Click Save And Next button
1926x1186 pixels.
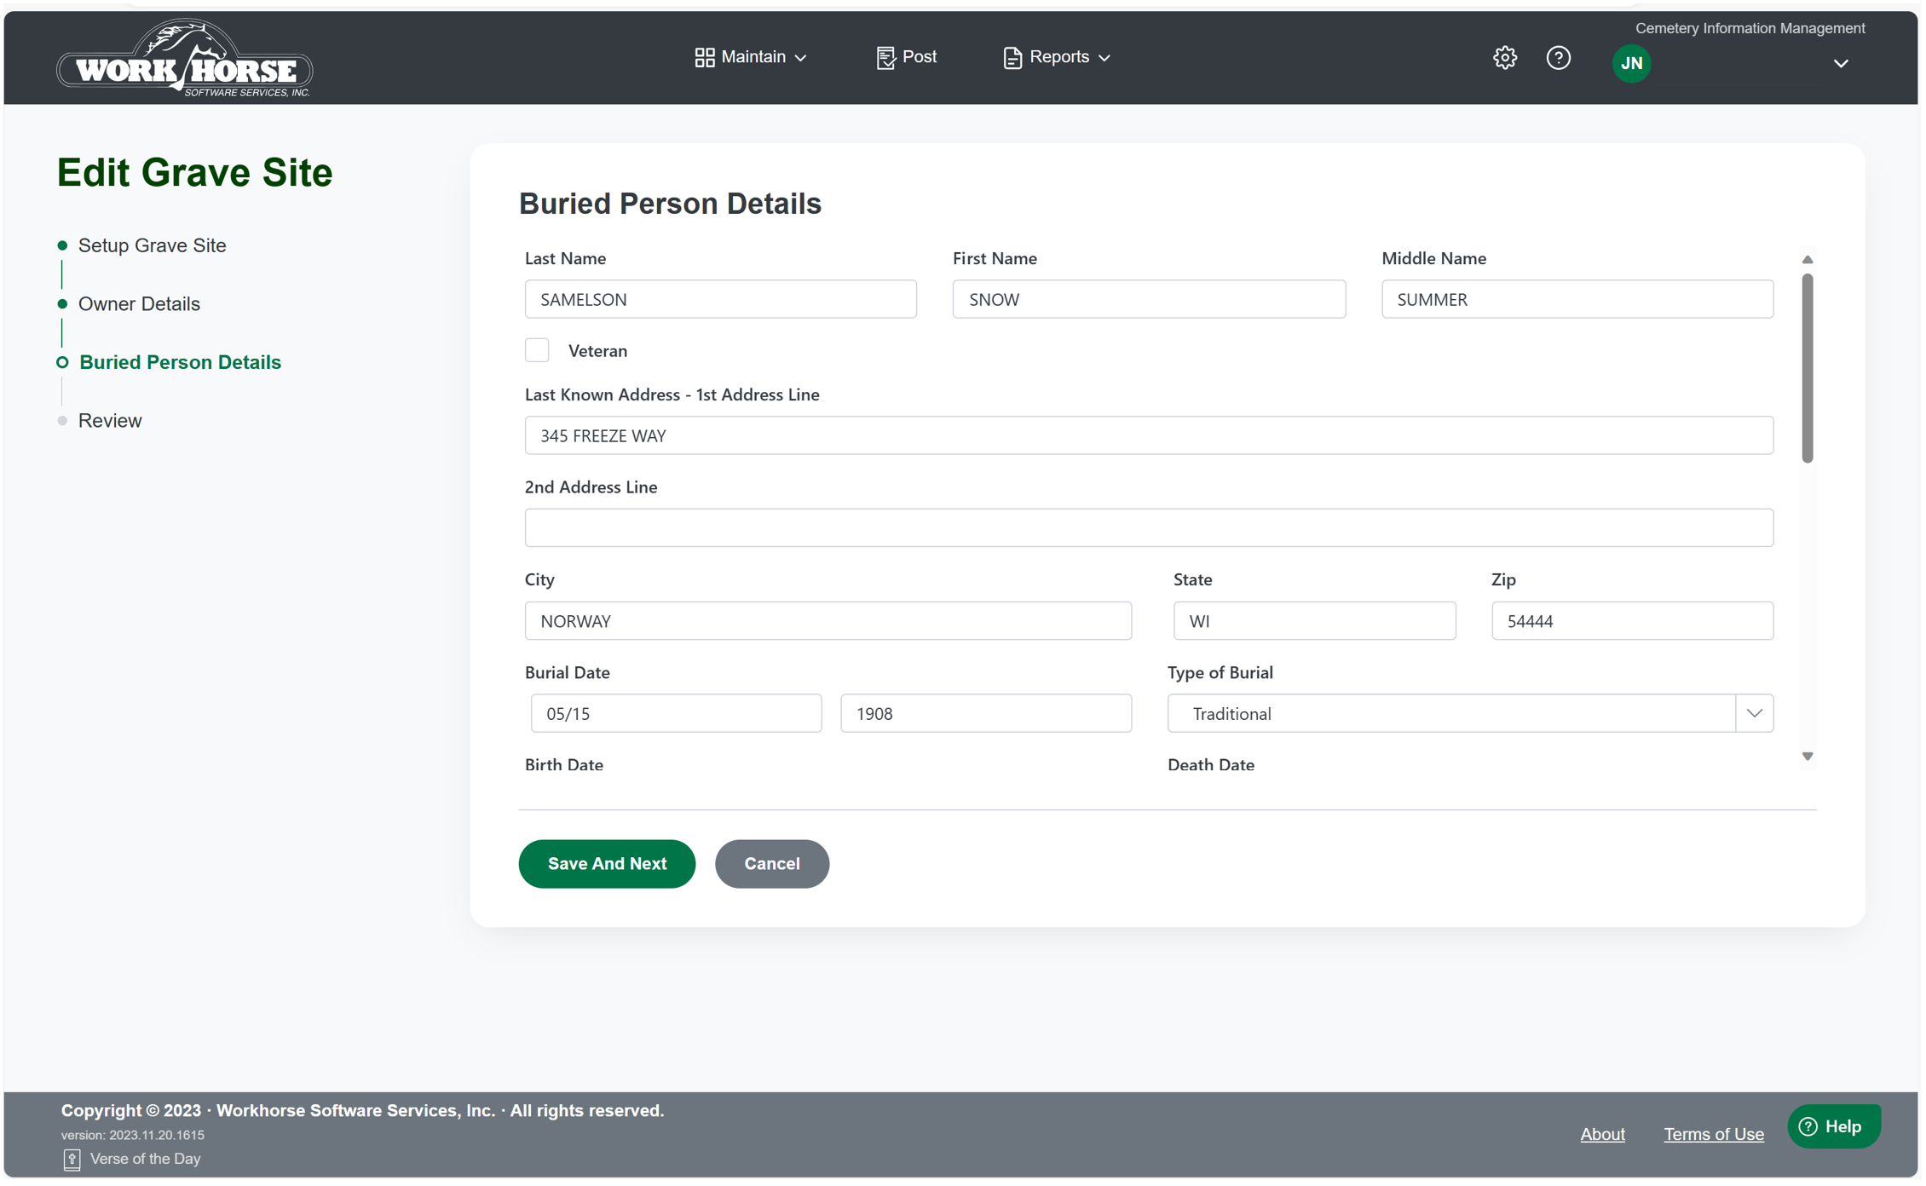pyautogui.click(x=607, y=863)
